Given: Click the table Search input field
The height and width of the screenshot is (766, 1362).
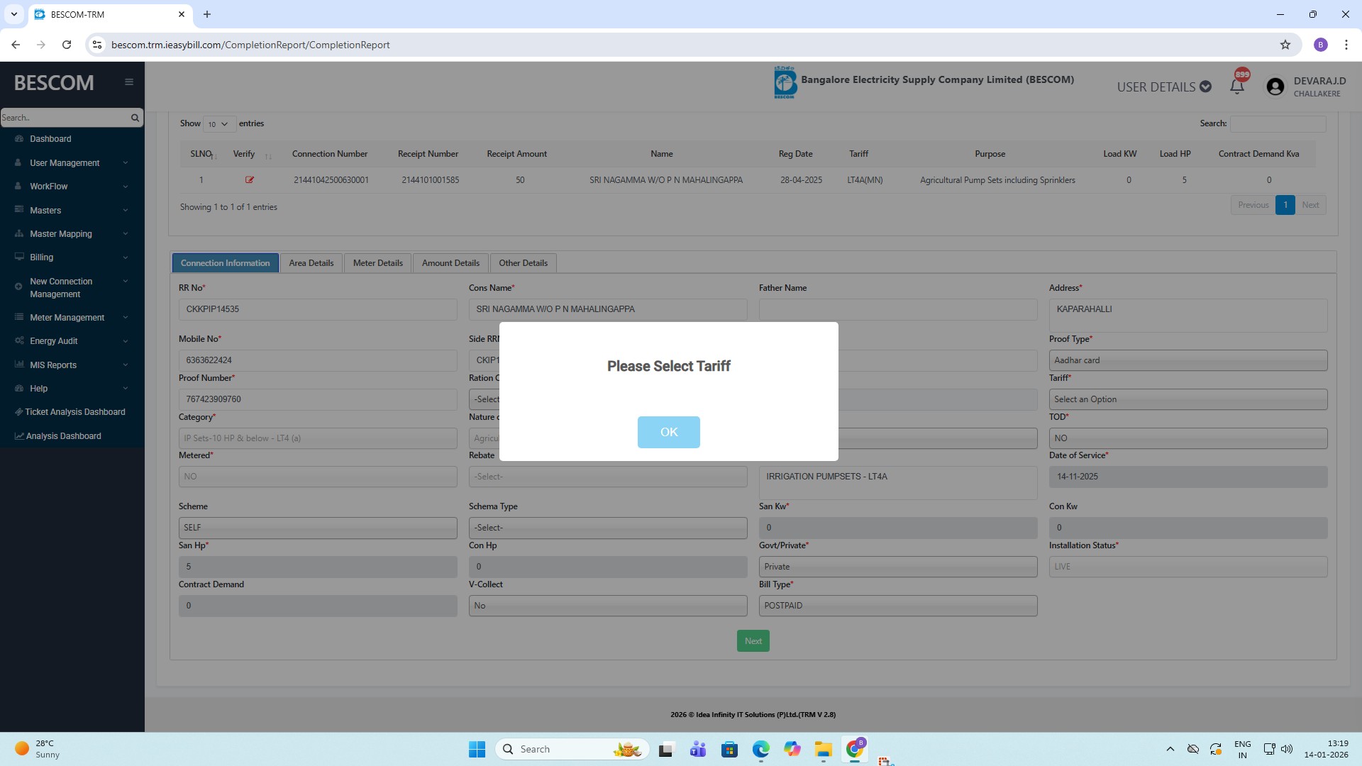Looking at the screenshot, I should (x=1278, y=124).
